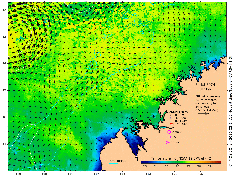Click the cyan 80-150m arrow legend symbol
Screen dimensions: 232x179
pyautogui.click(x=172, y=121)
